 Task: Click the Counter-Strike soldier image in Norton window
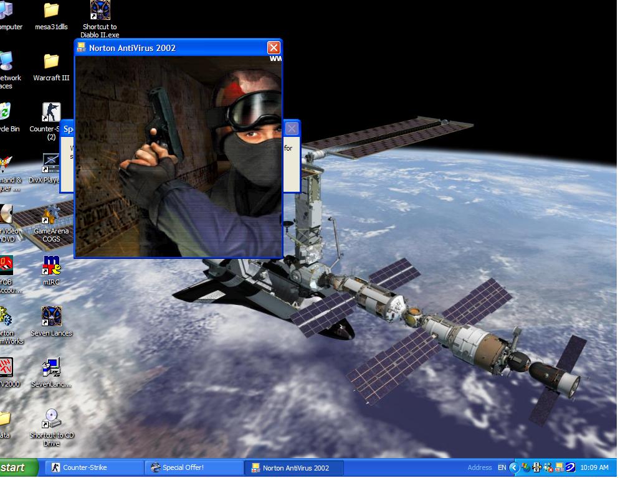[x=179, y=156]
